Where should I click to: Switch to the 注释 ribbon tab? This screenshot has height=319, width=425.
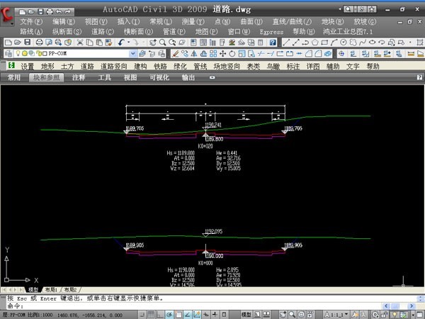click(x=79, y=77)
